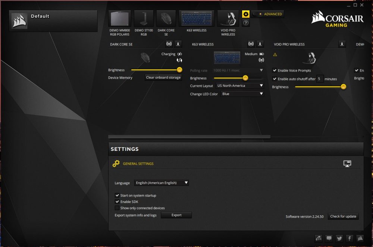Select the VOID PRO WIRELESS headset thumbnail
Screen dimensions: 373x247
tap(228, 19)
